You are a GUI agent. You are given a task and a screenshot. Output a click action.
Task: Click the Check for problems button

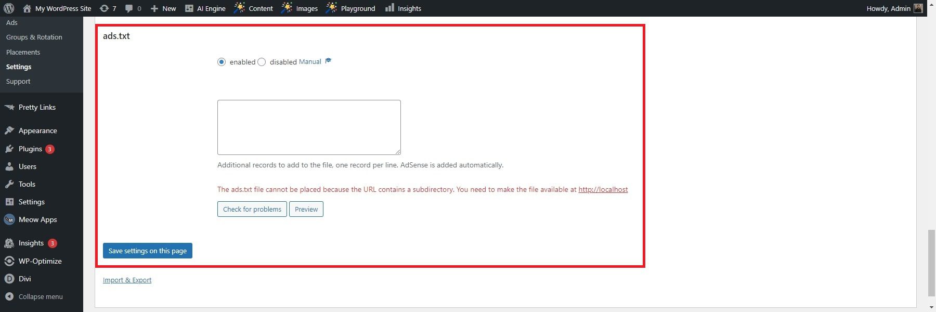pyautogui.click(x=252, y=209)
